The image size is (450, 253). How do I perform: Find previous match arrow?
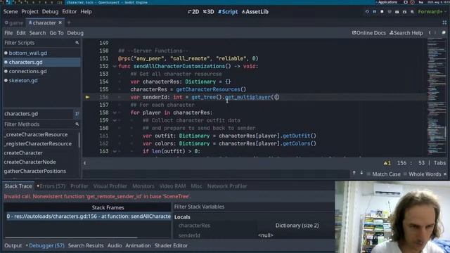[354, 173]
